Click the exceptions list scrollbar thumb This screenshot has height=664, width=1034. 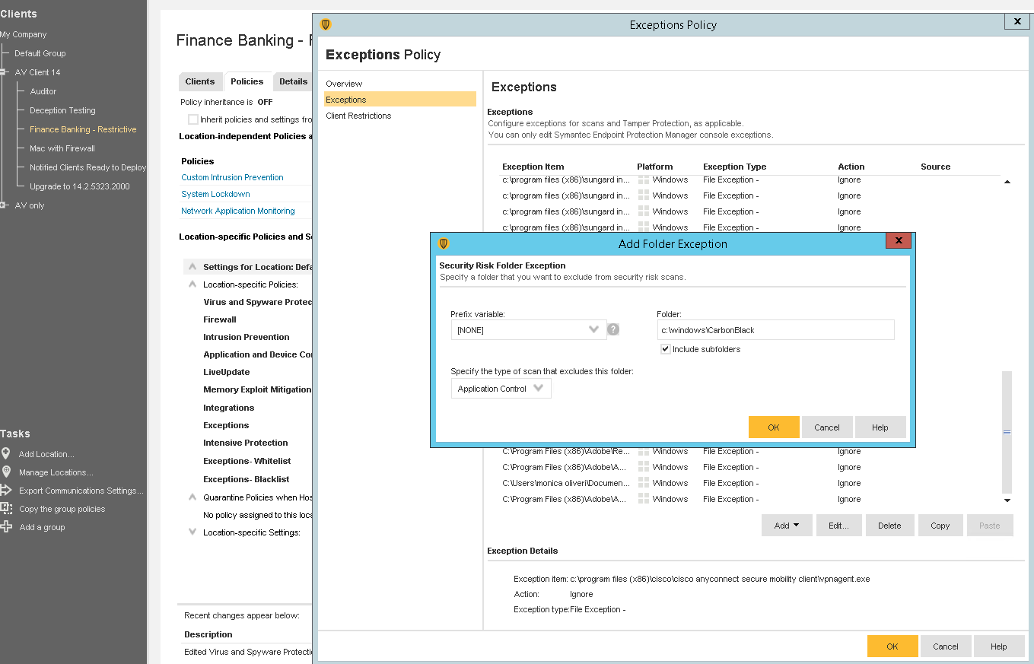coord(1007,432)
